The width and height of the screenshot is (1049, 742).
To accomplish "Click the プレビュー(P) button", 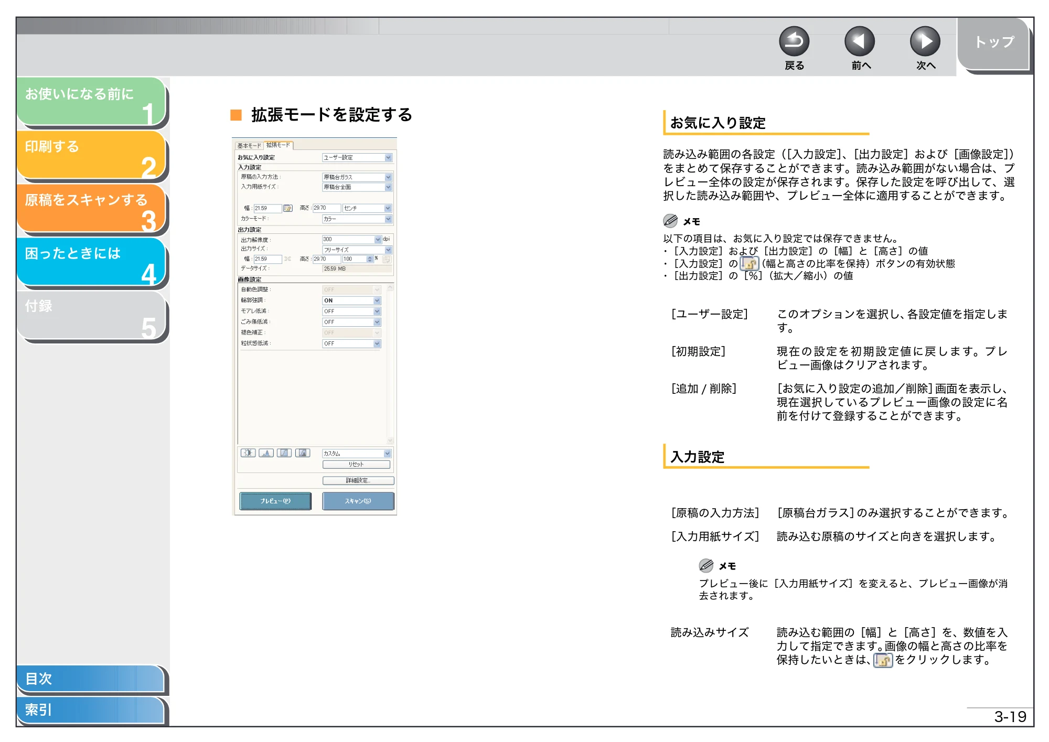I will [x=275, y=501].
